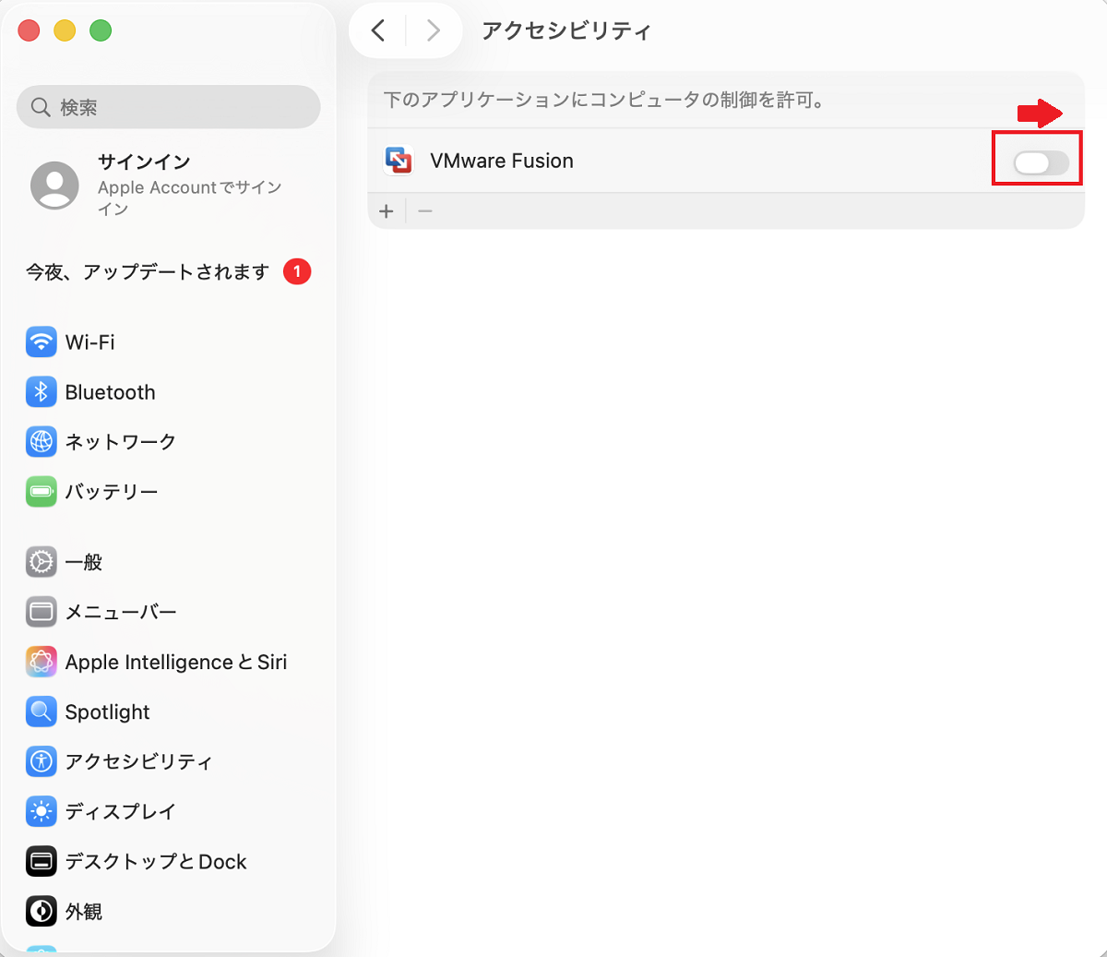Click the バッテリー battery icon
1107x957 pixels.
pos(42,492)
